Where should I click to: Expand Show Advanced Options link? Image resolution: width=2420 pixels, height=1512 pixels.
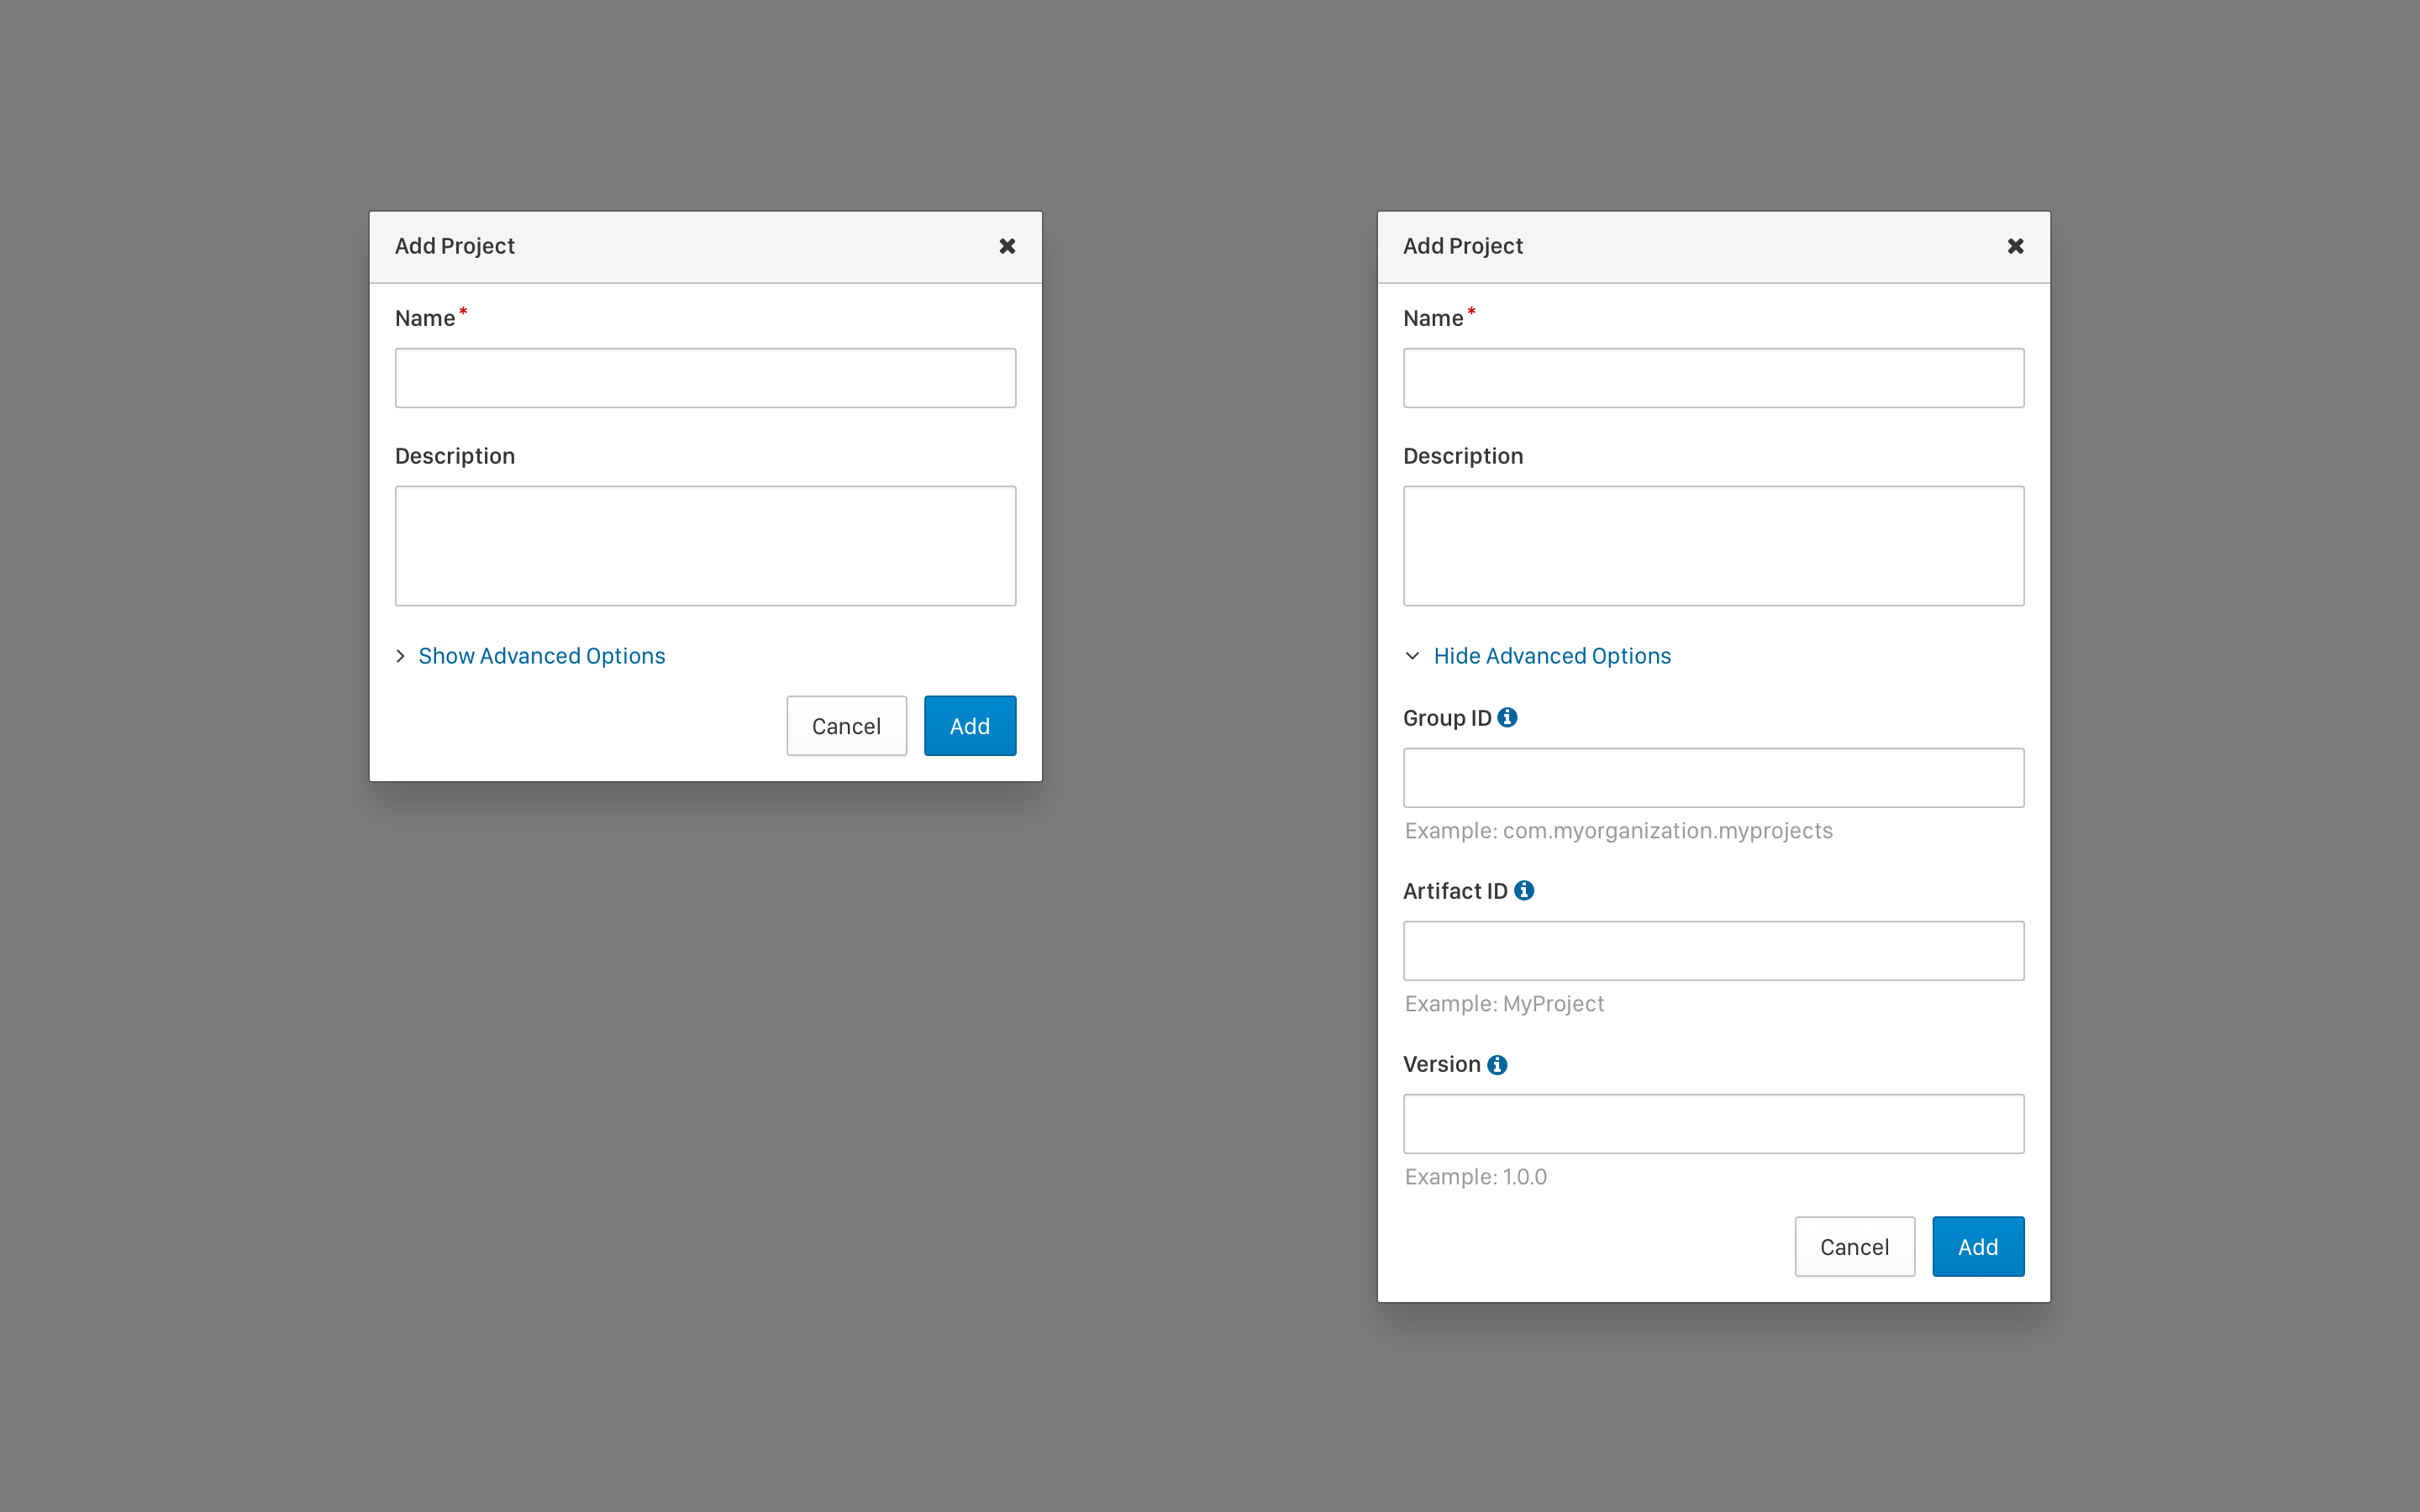(541, 656)
